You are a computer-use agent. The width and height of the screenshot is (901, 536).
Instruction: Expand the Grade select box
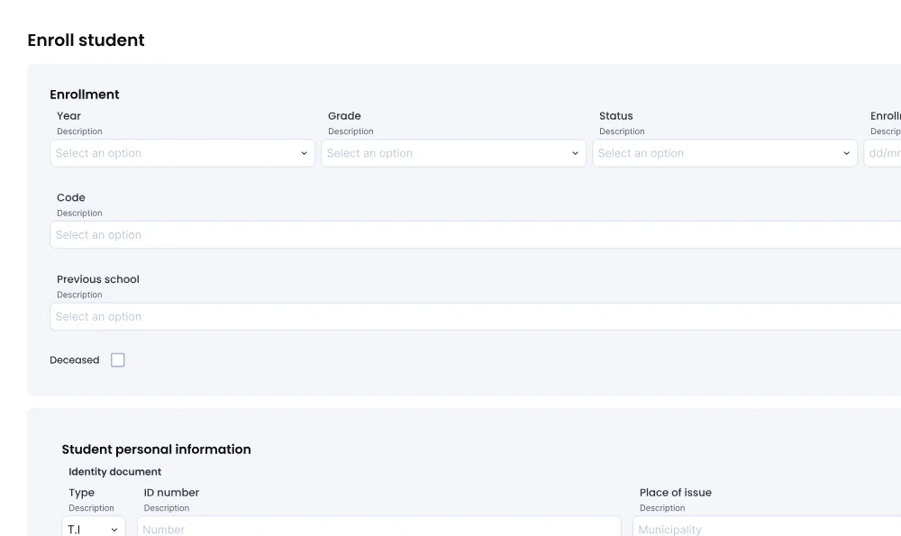click(x=454, y=153)
